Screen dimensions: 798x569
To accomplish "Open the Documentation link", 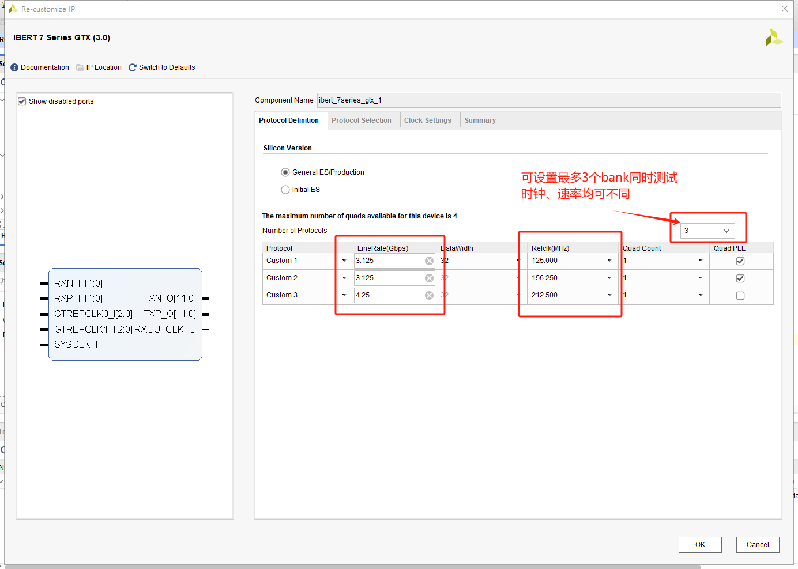I will 45,67.
